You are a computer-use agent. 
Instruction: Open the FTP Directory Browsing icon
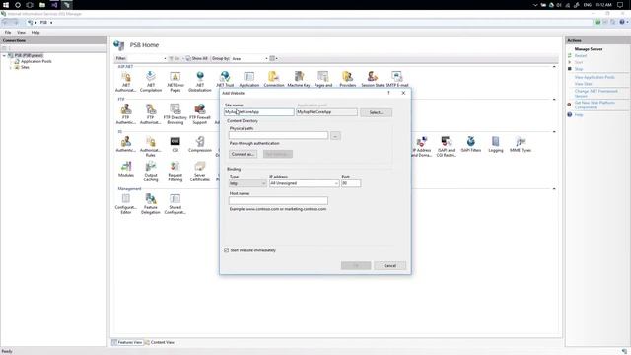coord(175,114)
